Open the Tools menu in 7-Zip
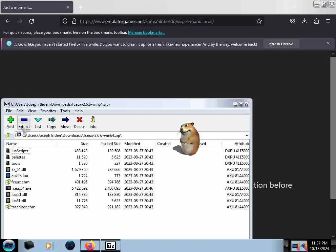This screenshot has height=252, width=336. point(65,111)
